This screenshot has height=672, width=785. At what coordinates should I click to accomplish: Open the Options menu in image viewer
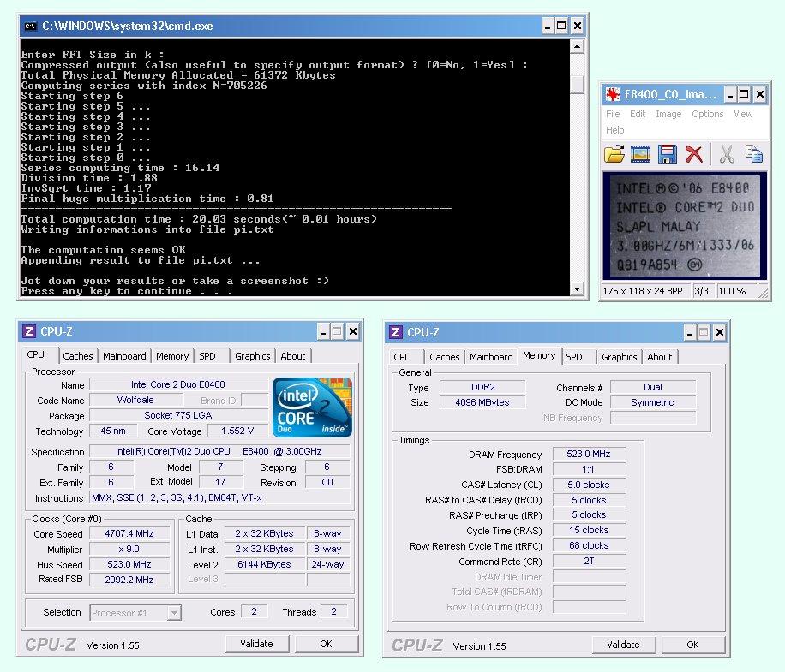coord(707,114)
